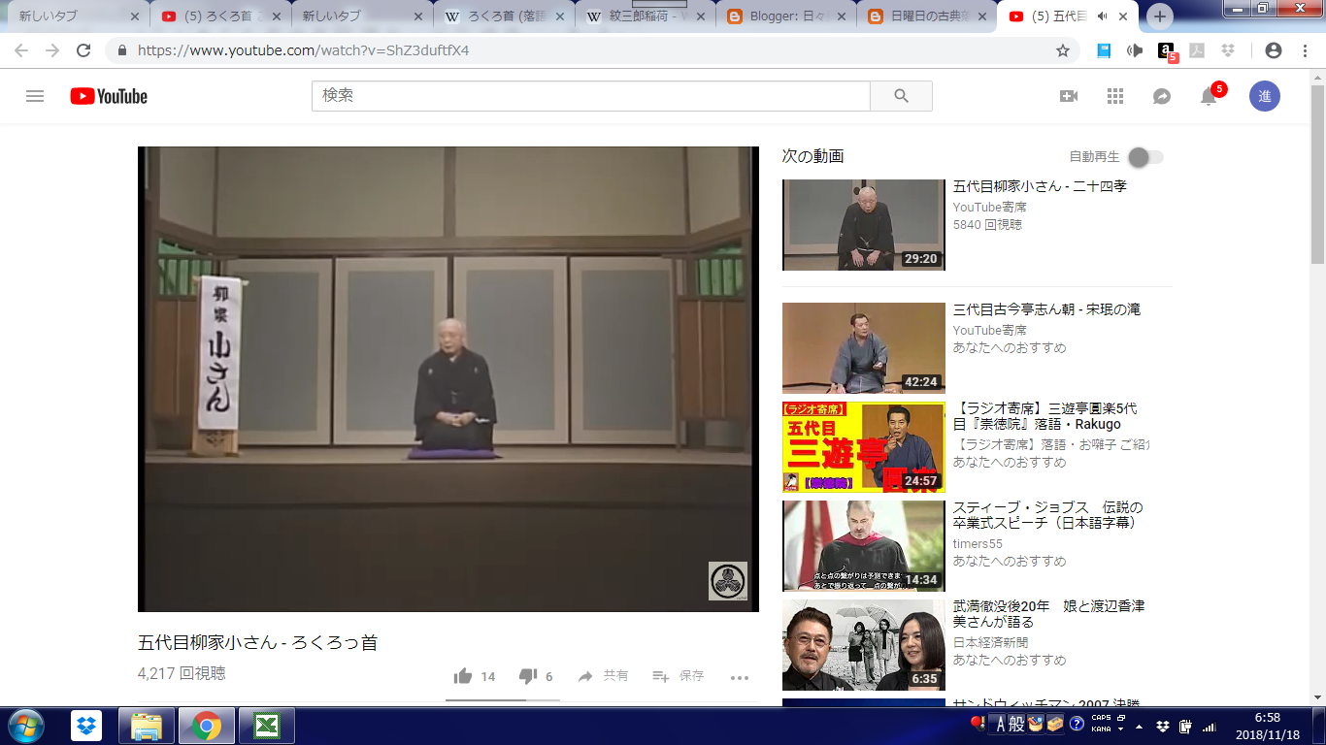Image resolution: width=1326 pixels, height=745 pixels.
Task: Open the three-dot more actions under video
Action: tap(740, 677)
